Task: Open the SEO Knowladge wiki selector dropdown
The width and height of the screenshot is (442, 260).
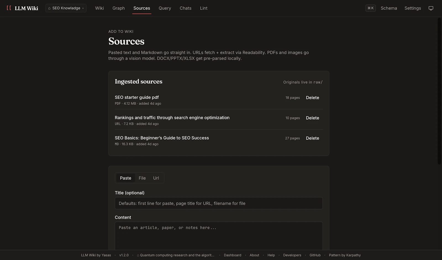Action: point(66,8)
